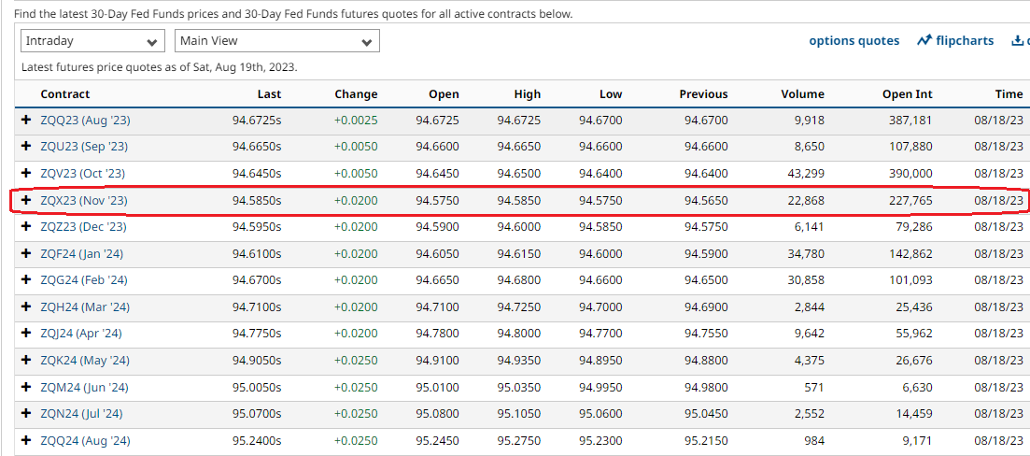Screen dimensions: 1030x456
Task: Sort table by Contract column header
Action: pos(65,94)
